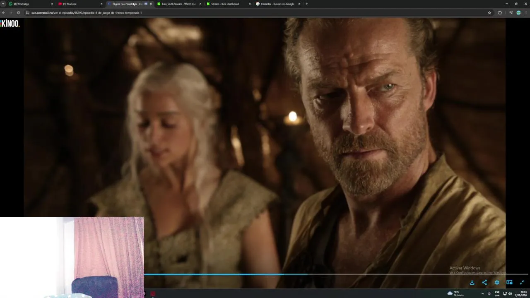Exit fullscreen with the shrink-arrows icon
Screen dimensions: 530x298
[522, 282]
